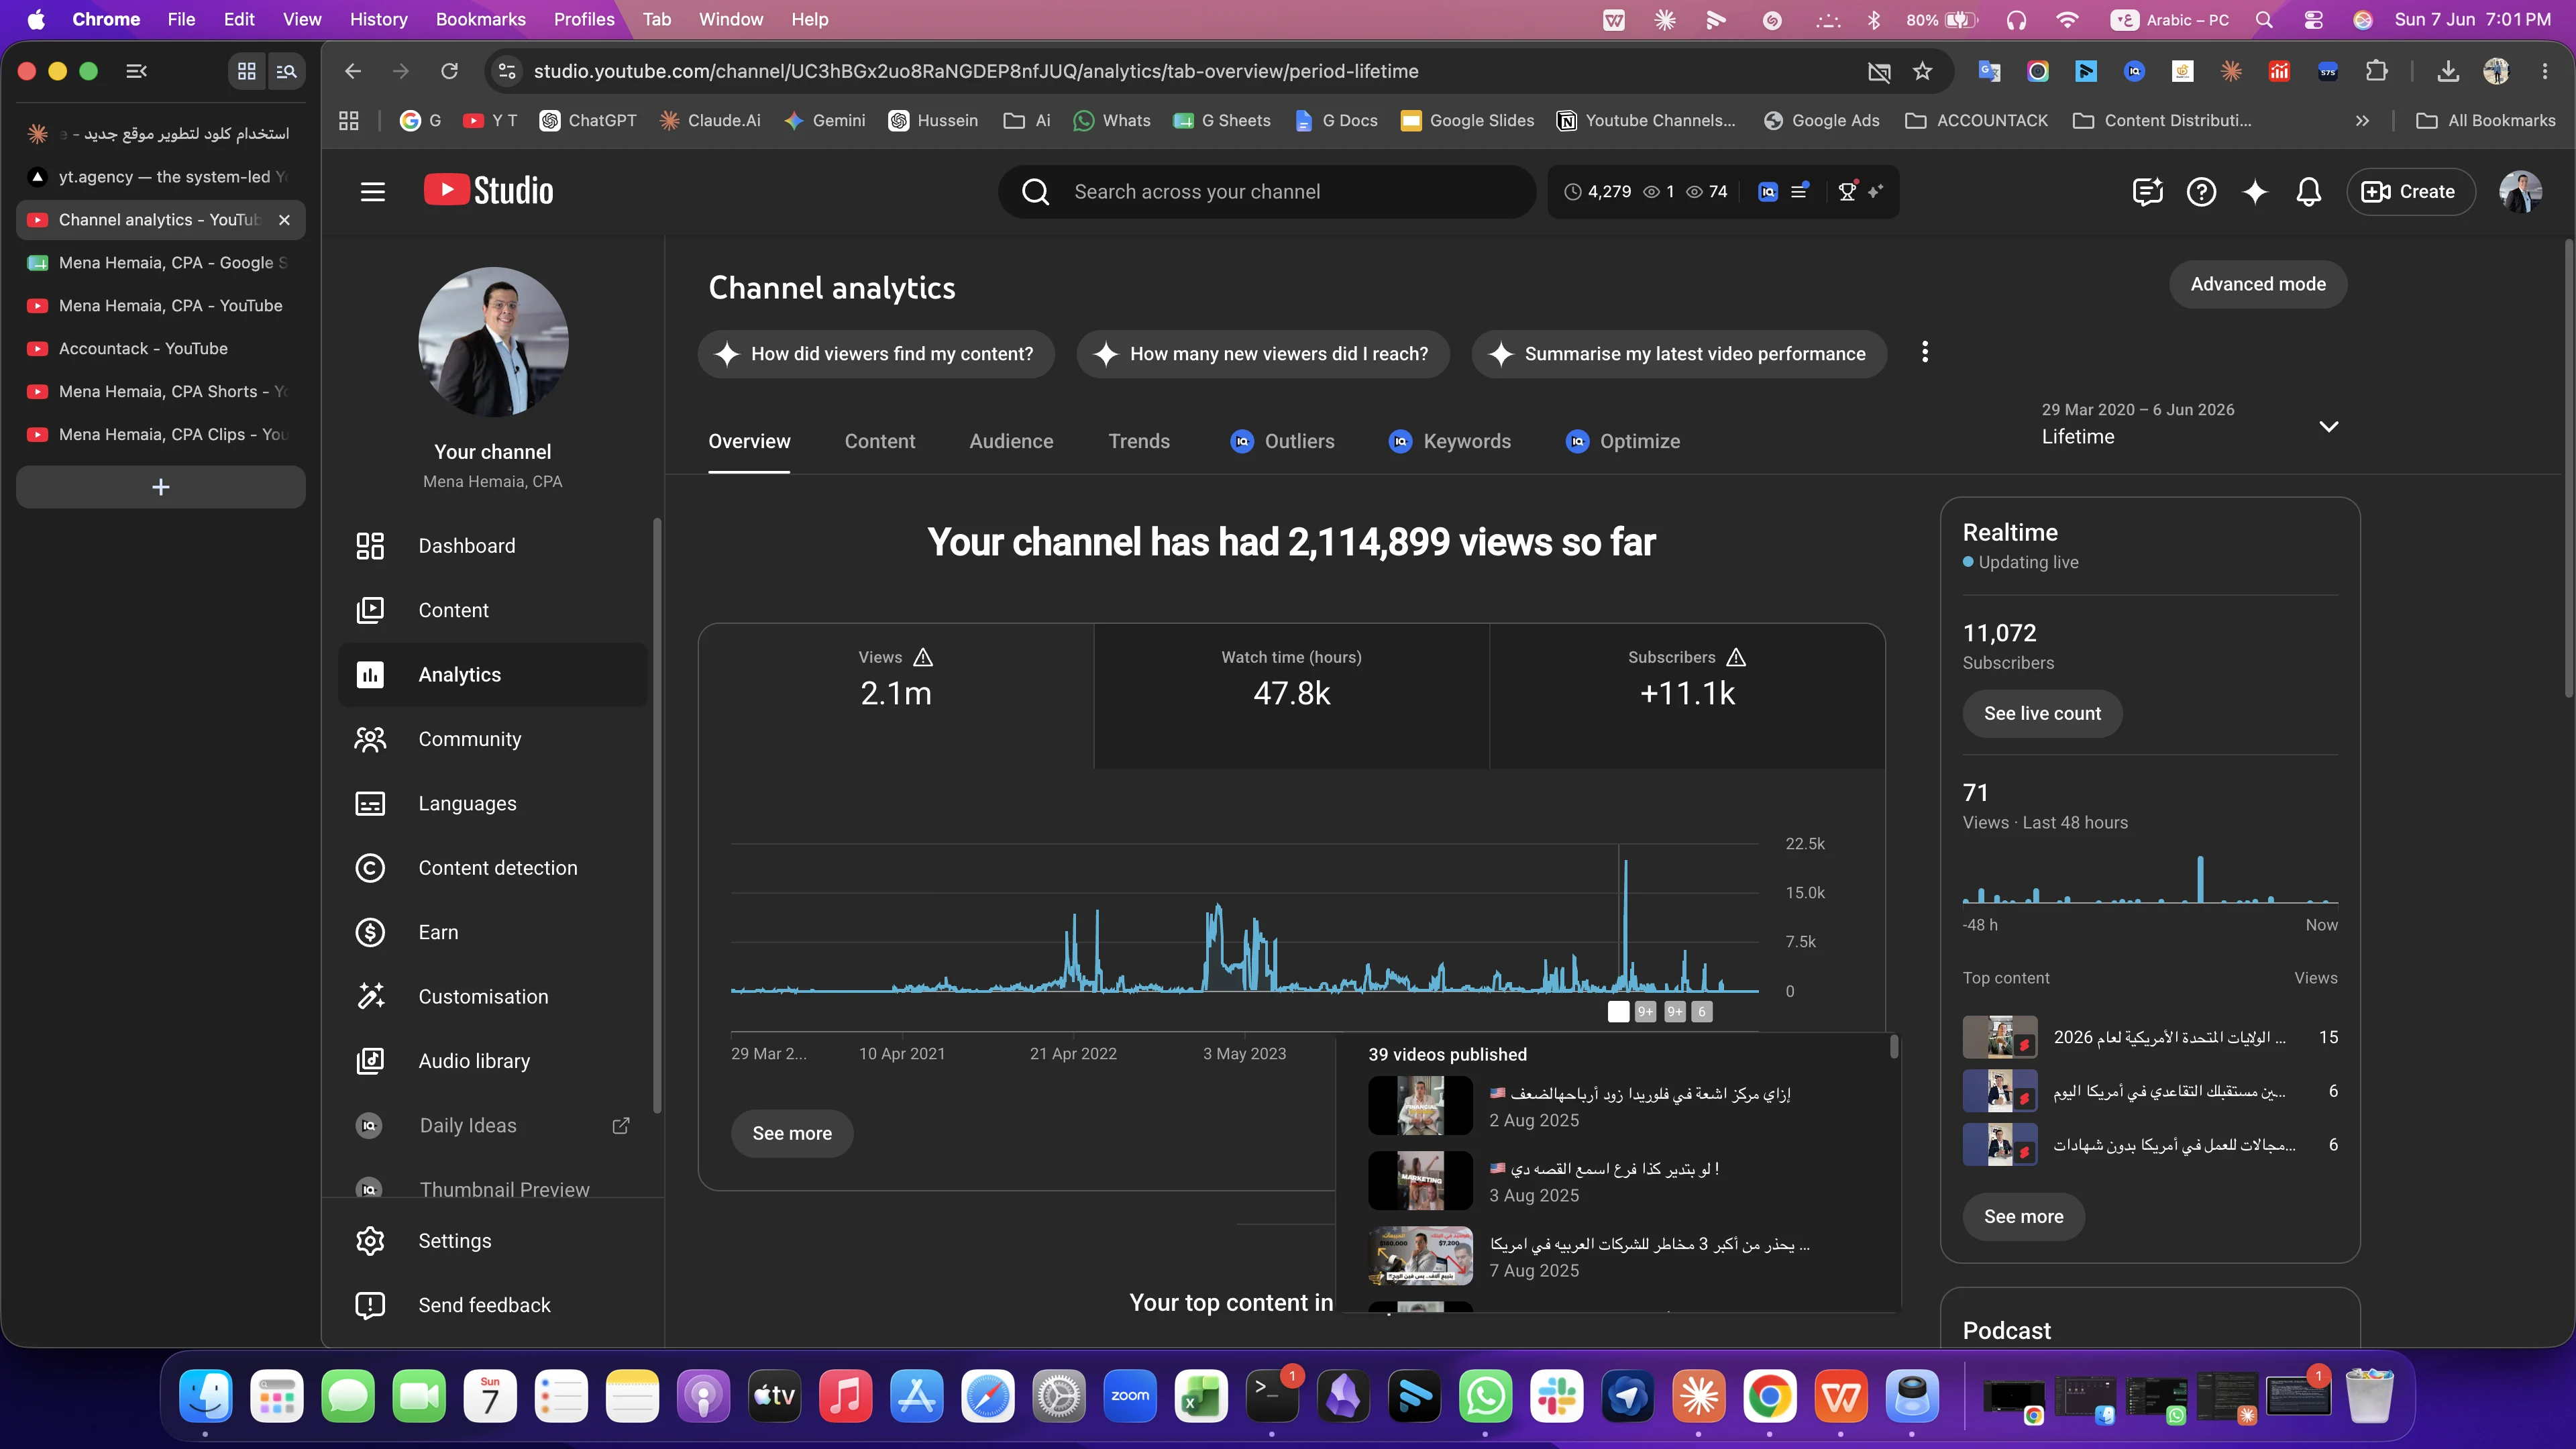Open more prompt options three-dot menu

click(1925, 352)
